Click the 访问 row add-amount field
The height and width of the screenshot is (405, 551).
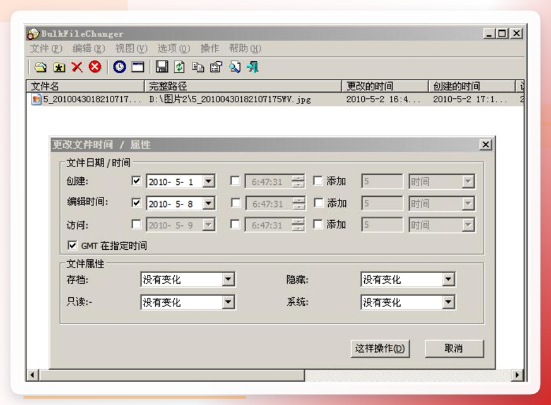(382, 225)
